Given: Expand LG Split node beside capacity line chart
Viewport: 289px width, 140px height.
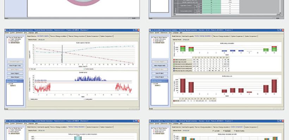Looking at the screenshot, I should point(7,84).
